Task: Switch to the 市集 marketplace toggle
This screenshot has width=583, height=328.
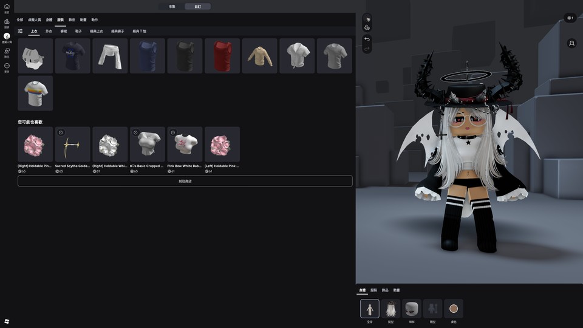Action: (x=172, y=7)
